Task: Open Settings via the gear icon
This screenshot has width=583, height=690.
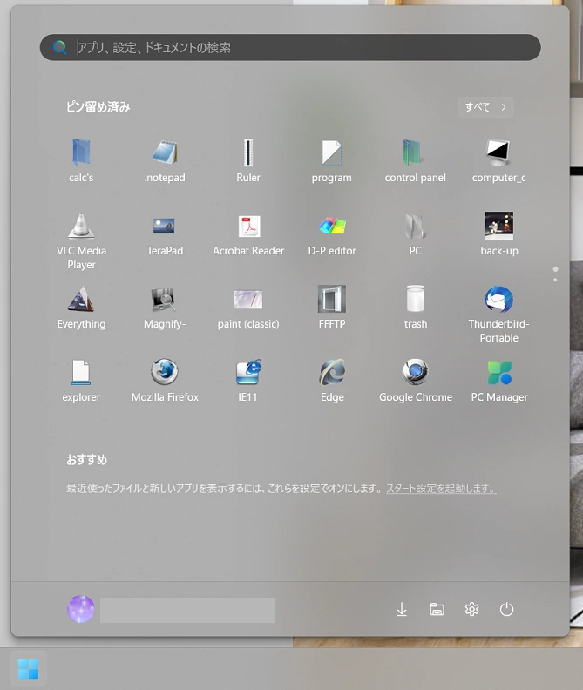Action: (x=471, y=610)
